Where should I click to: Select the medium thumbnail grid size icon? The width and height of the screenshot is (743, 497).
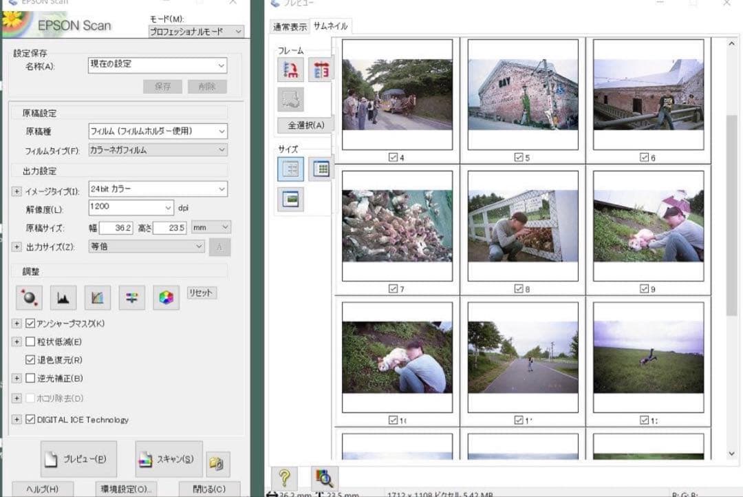click(321, 169)
